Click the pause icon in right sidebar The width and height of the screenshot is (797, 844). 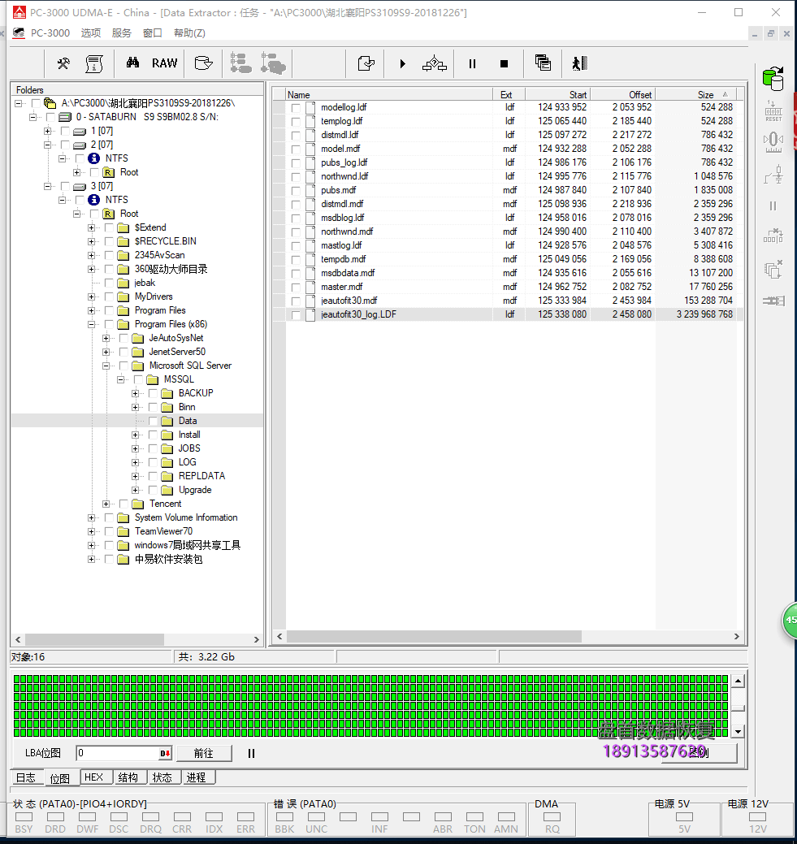tap(773, 206)
